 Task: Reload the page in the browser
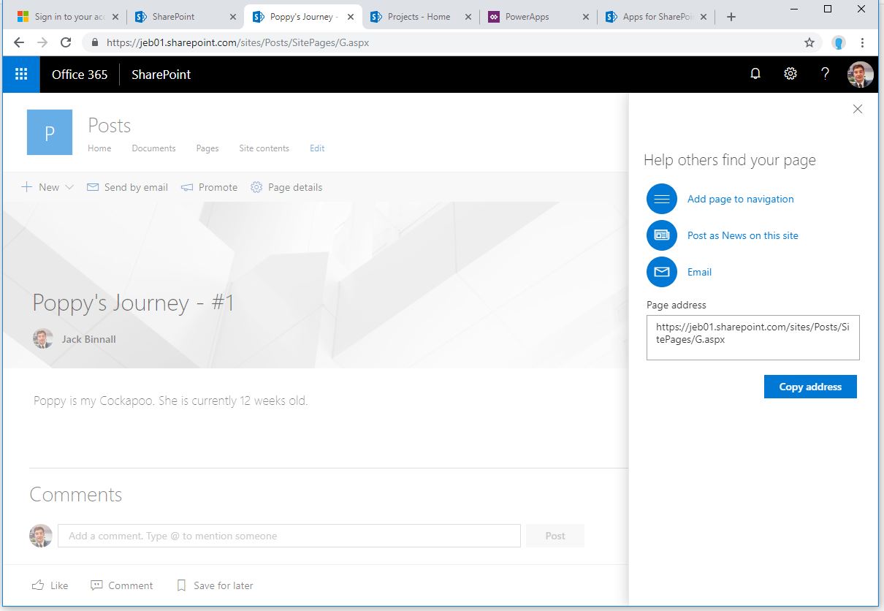pyautogui.click(x=66, y=42)
